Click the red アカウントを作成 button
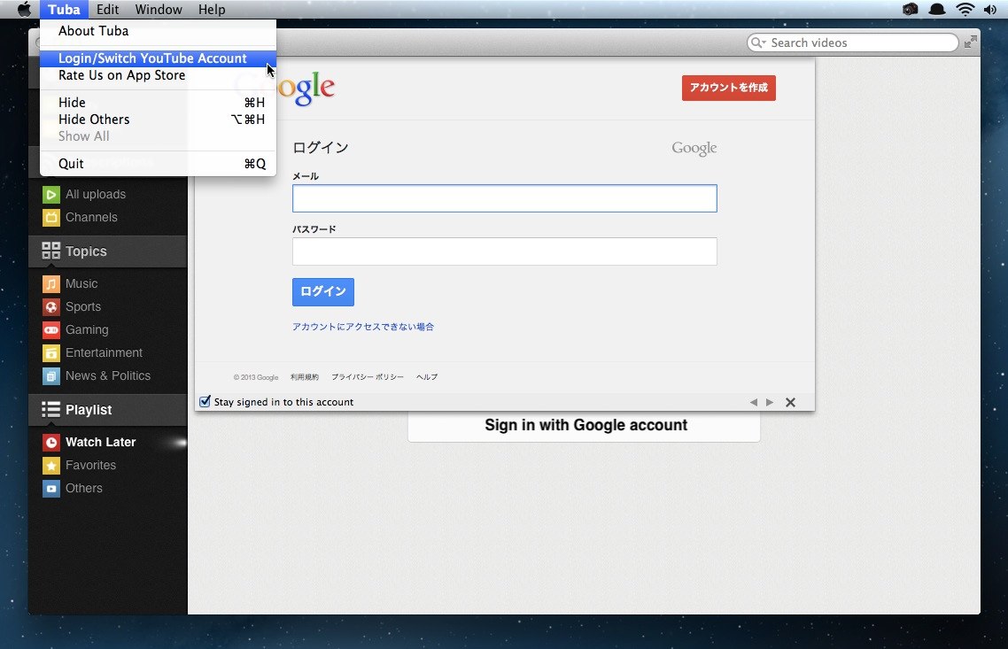1008x649 pixels. click(x=728, y=88)
